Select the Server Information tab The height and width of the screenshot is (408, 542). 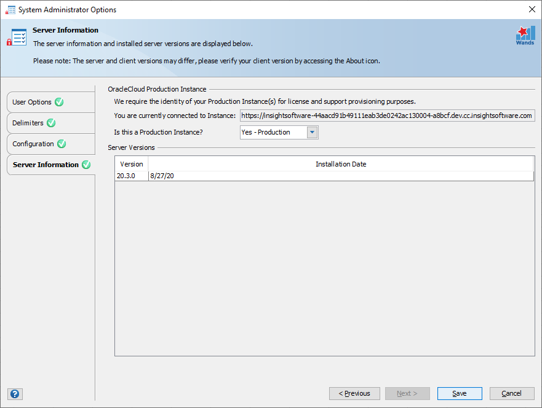[51, 165]
